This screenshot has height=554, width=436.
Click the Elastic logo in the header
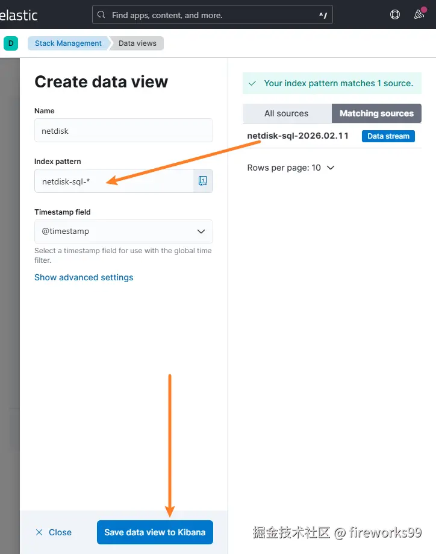click(x=18, y=15)
